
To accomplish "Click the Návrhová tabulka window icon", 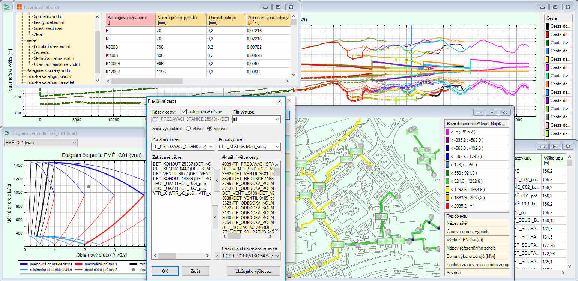I will click(19, 7).
